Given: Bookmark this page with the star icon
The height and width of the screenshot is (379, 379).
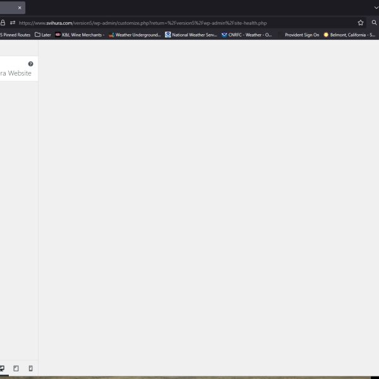Looking at the screenshot, I should click(x=361, y=23).
